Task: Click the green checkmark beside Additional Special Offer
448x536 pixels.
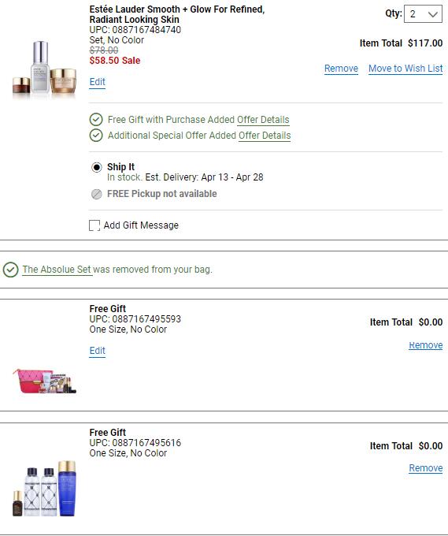Action: tap(96, 136)
